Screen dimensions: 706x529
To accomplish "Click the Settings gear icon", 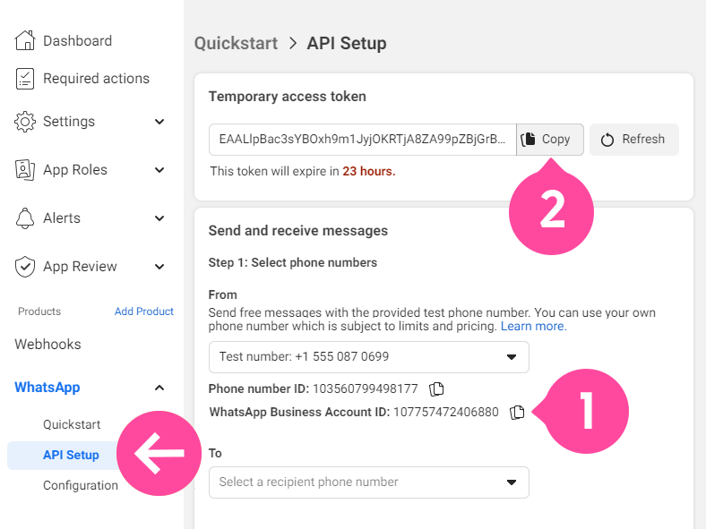I will (x=25, y=122).
